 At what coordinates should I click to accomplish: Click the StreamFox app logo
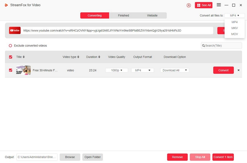pos(6,5)
